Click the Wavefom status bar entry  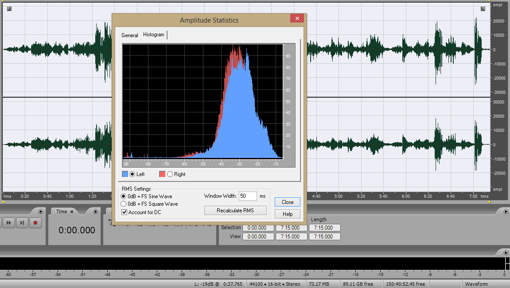(476, 284)
